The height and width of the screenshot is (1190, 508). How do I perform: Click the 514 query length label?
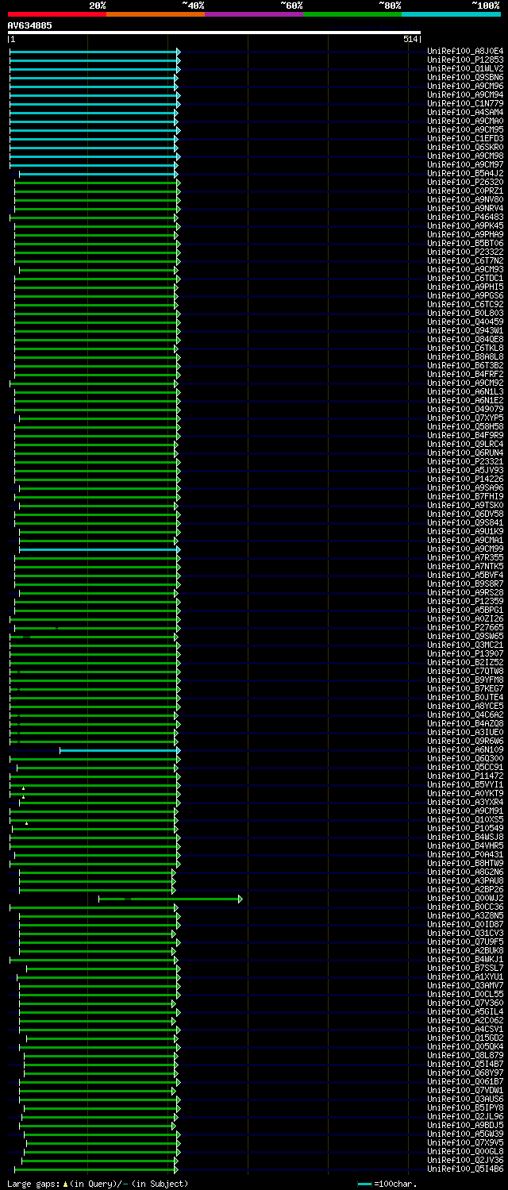(x=410, y=39)
